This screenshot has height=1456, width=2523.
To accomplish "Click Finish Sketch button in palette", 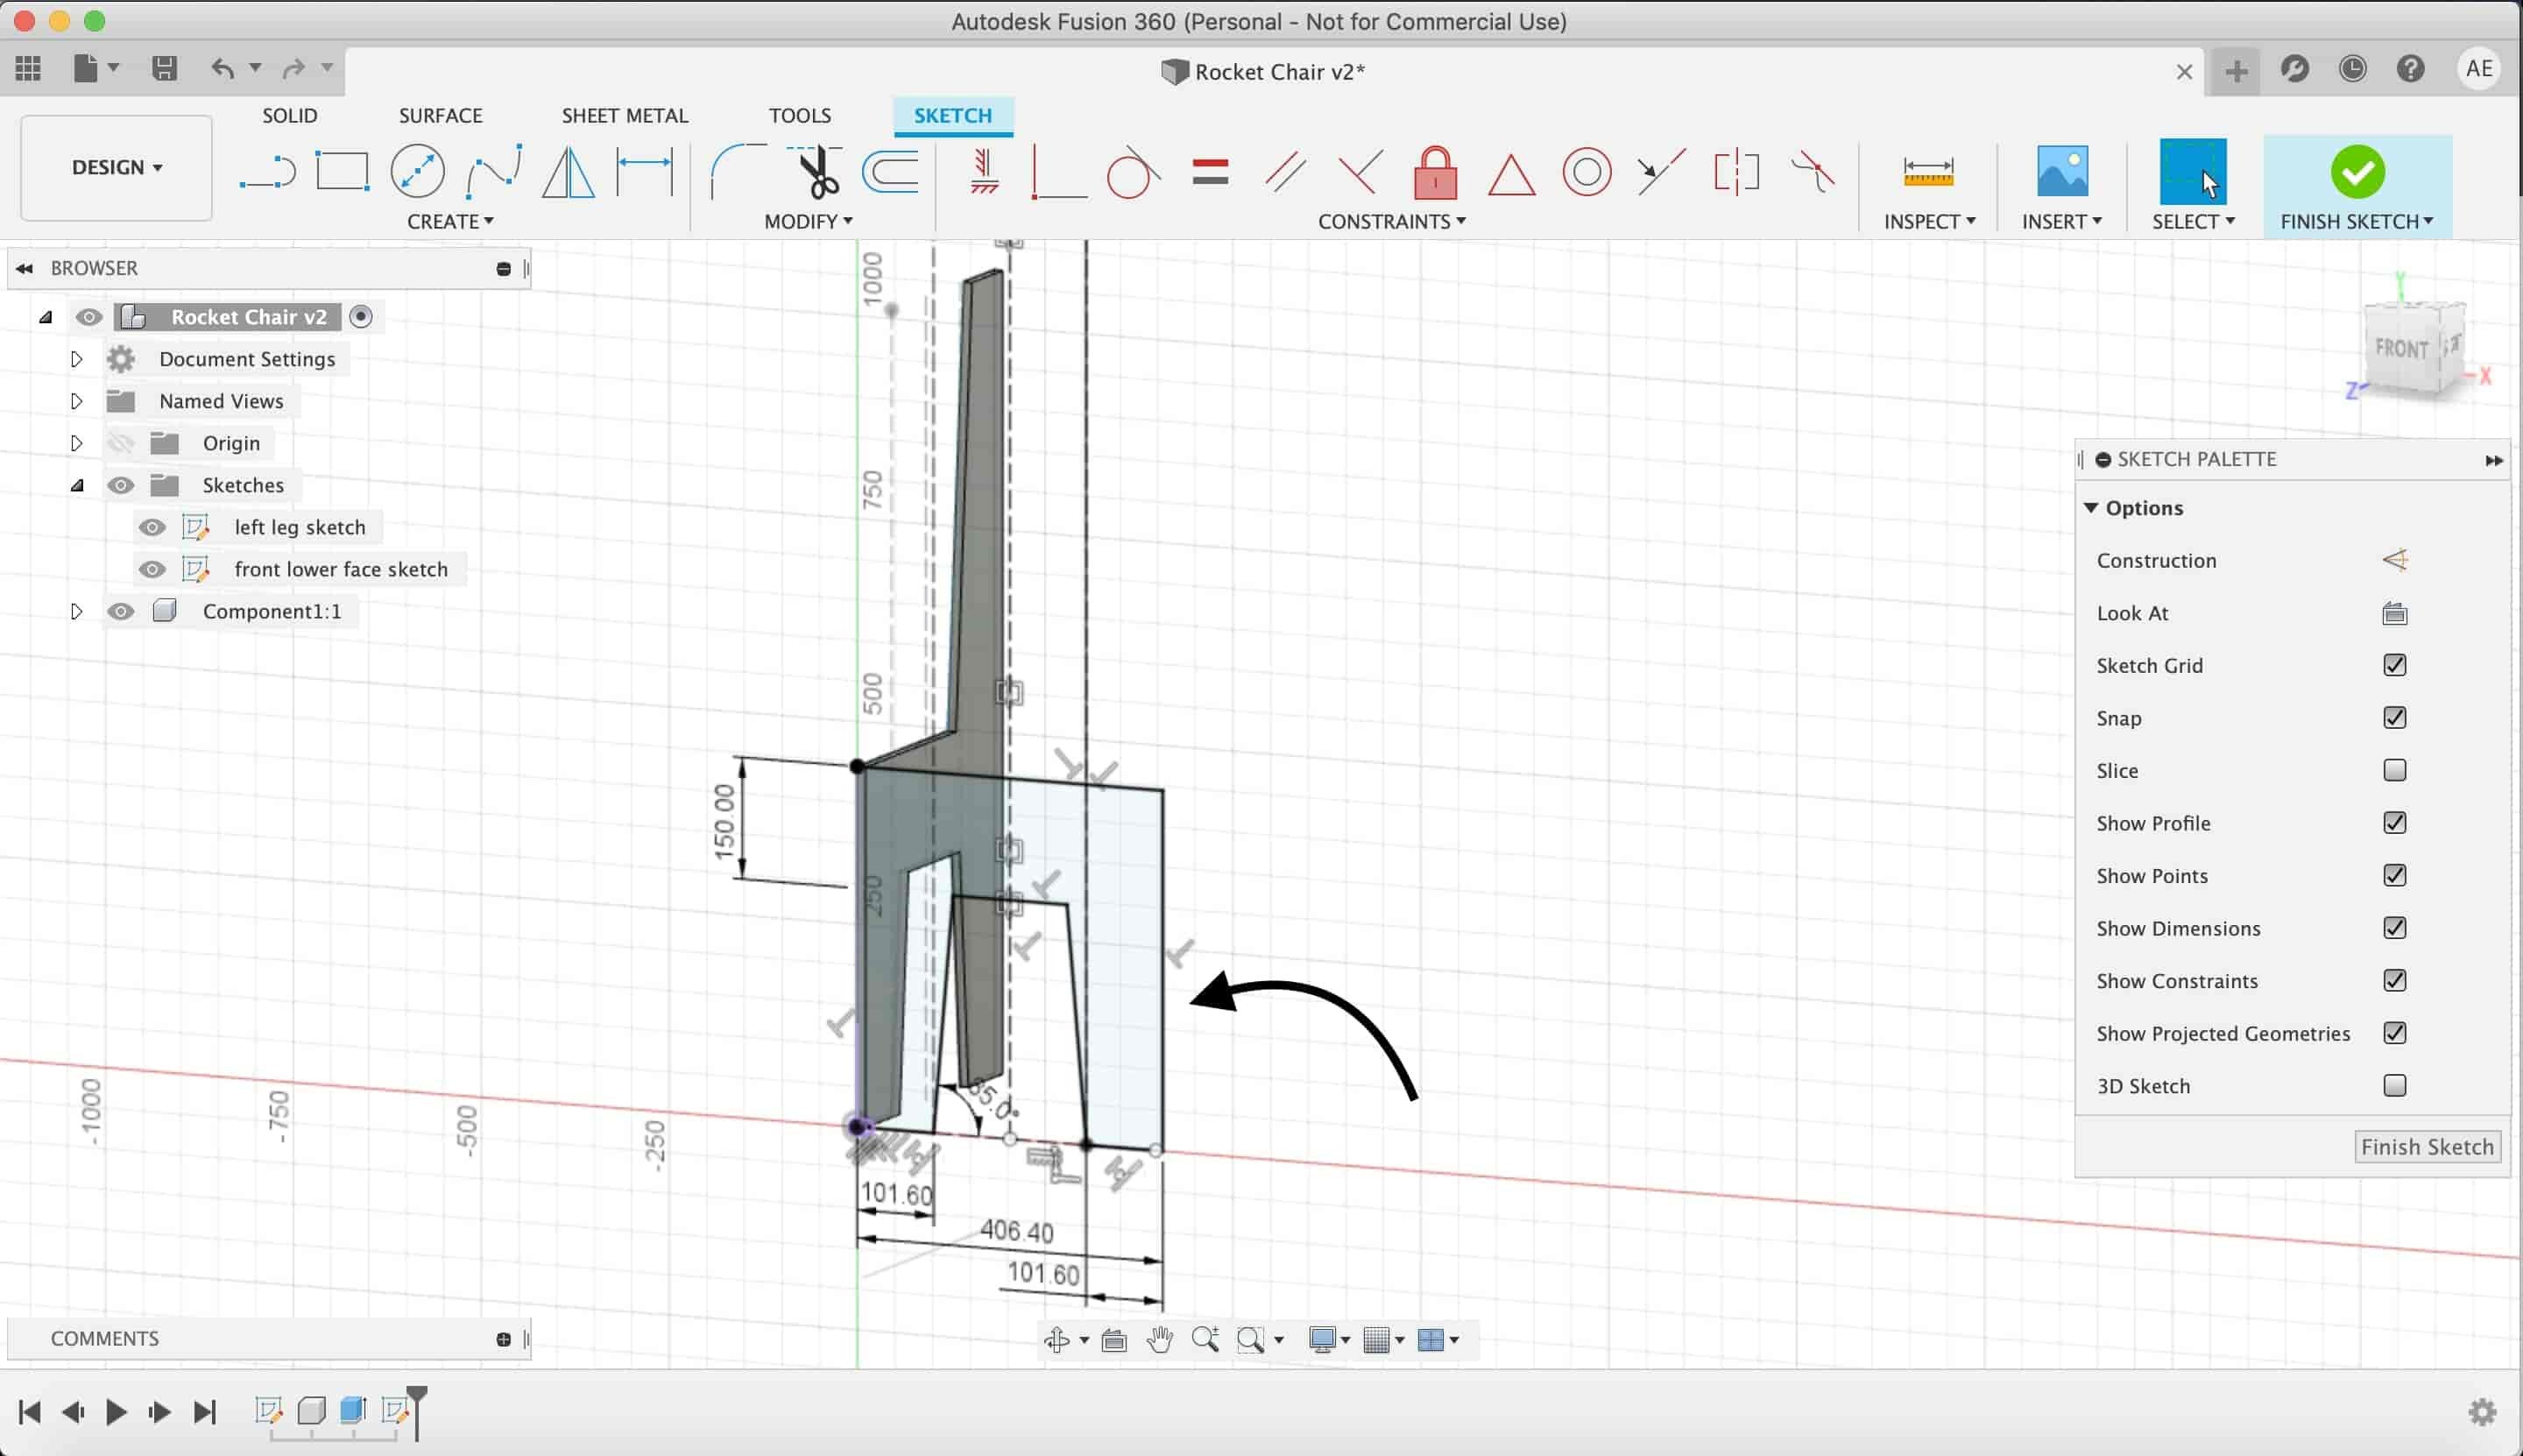I will [x=2427, y=1147].
